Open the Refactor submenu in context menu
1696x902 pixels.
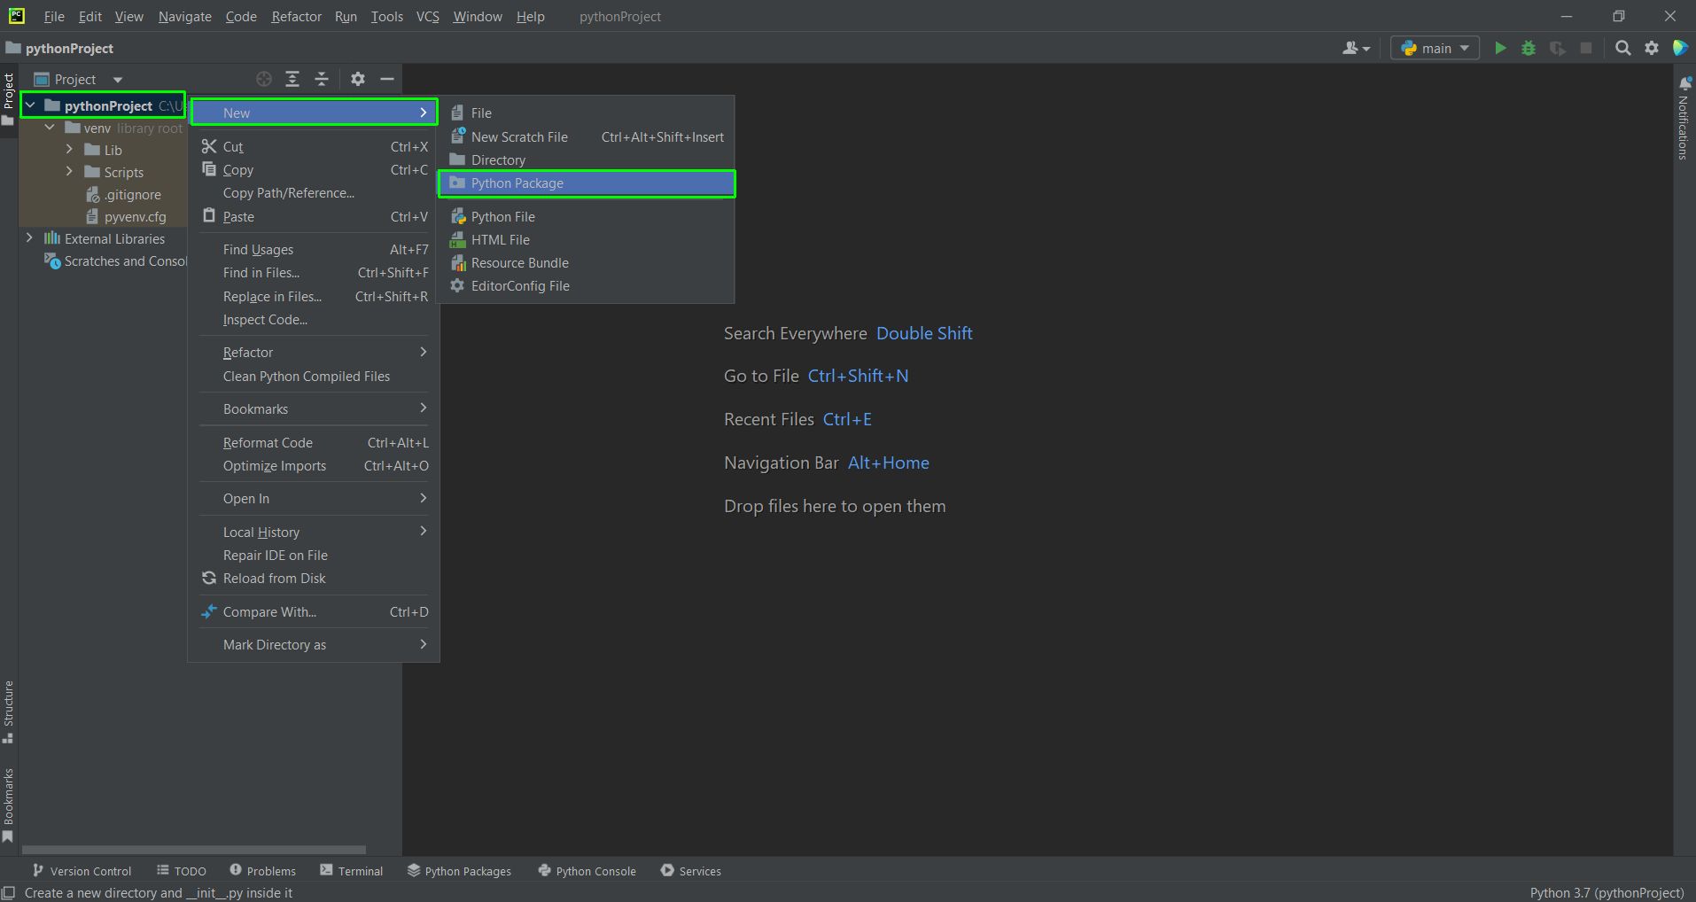point(315,353)
